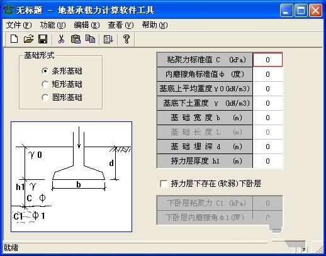Click the 就绪 status bar text
326x256 pixels.
coord(11,248)
